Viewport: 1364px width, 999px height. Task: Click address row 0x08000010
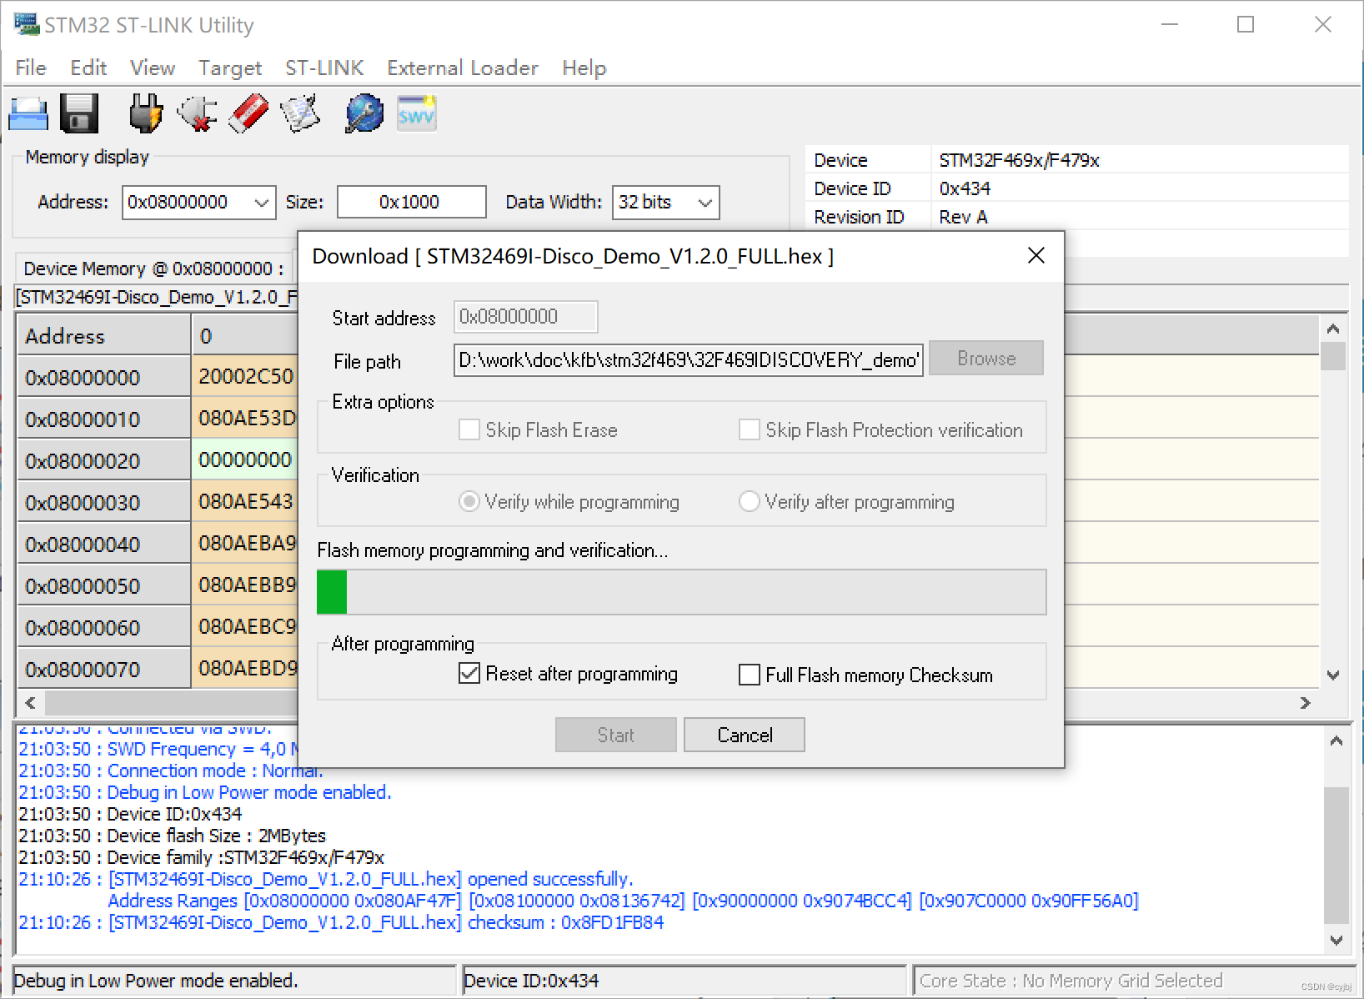tap(104, 419)
